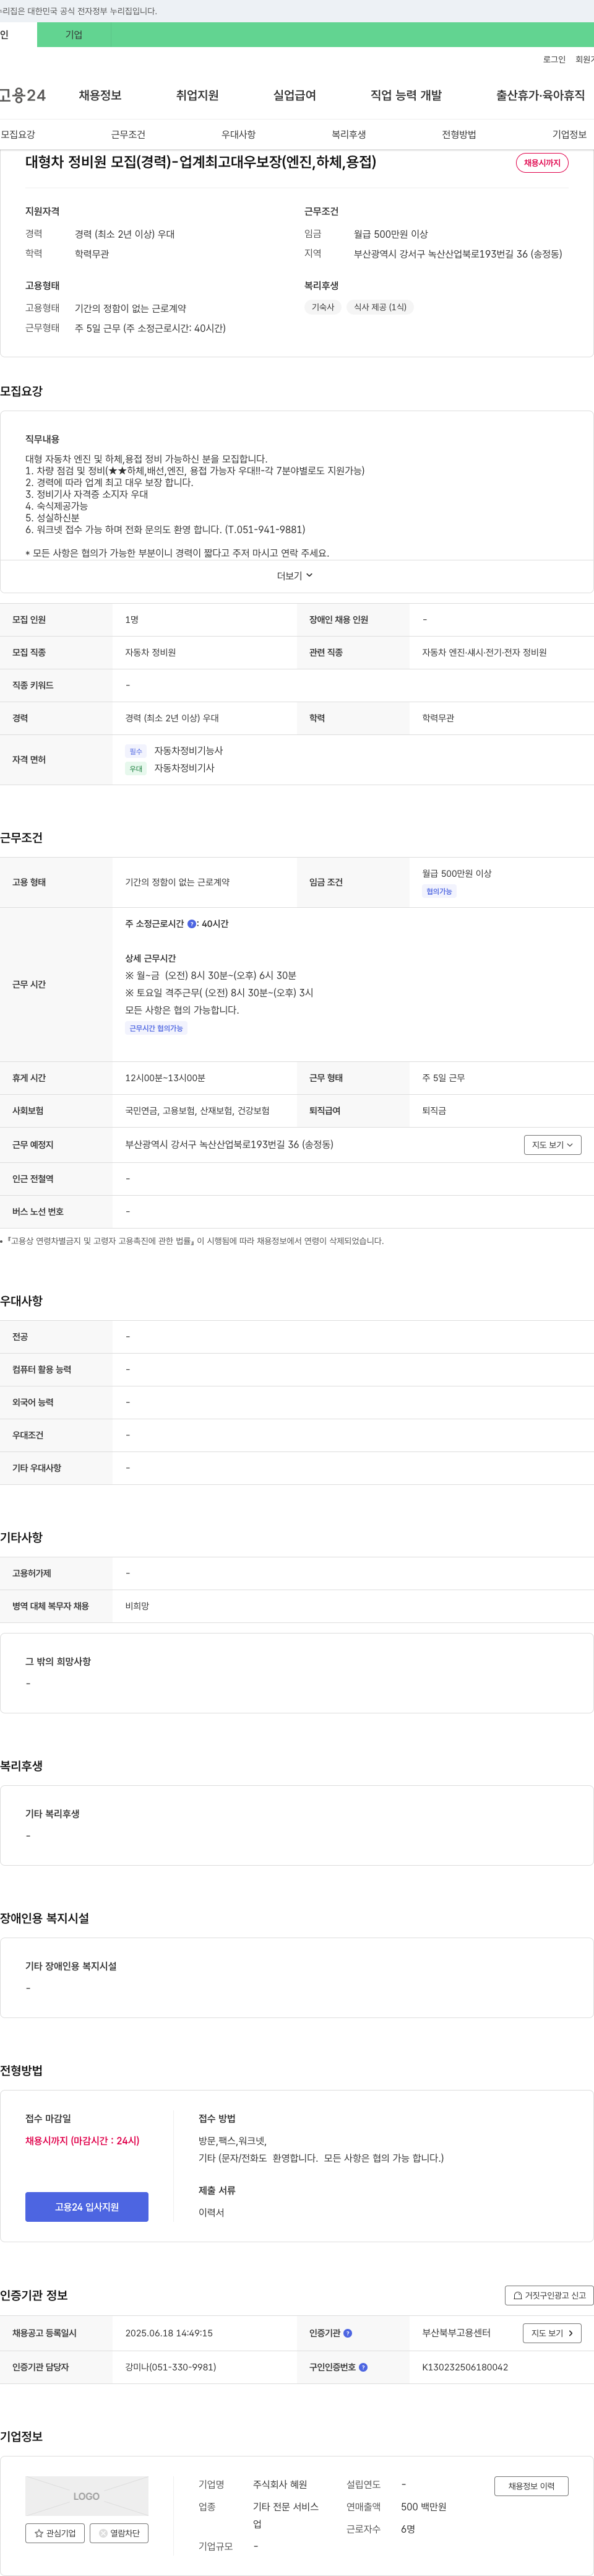The image size is (594, 2576).
Task: Click the 인증기관 info question icon
Action: coord(348,2333)
